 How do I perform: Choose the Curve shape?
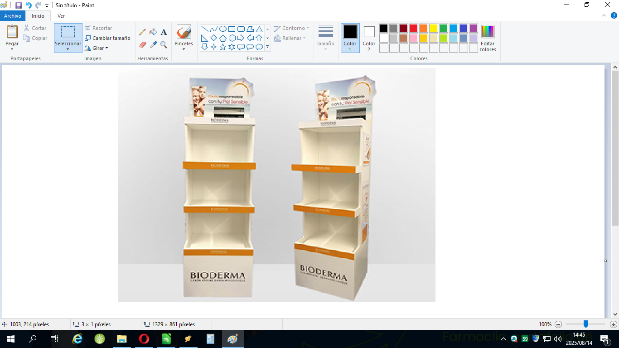point(213,29)
